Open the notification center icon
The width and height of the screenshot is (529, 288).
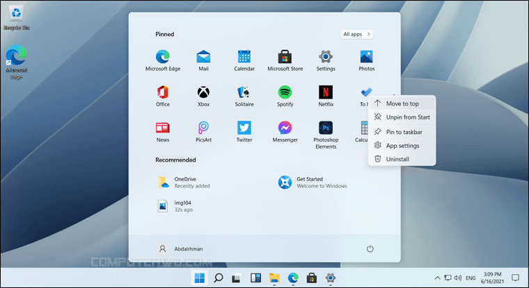pyautogui.click(x=515, y=278)
